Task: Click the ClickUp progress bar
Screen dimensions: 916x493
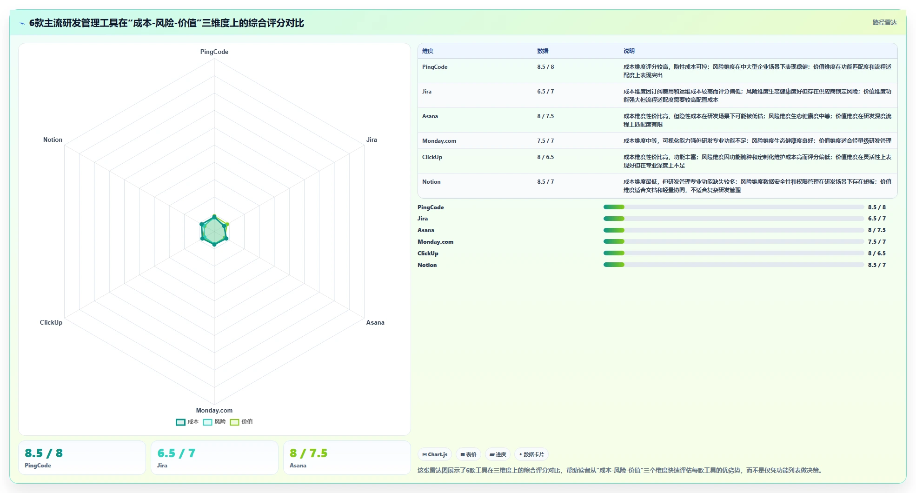Action: [x=734, y=253]
